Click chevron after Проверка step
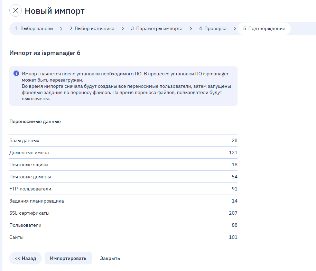The width and height of the screenshot is (316, 271). (235, 29)
